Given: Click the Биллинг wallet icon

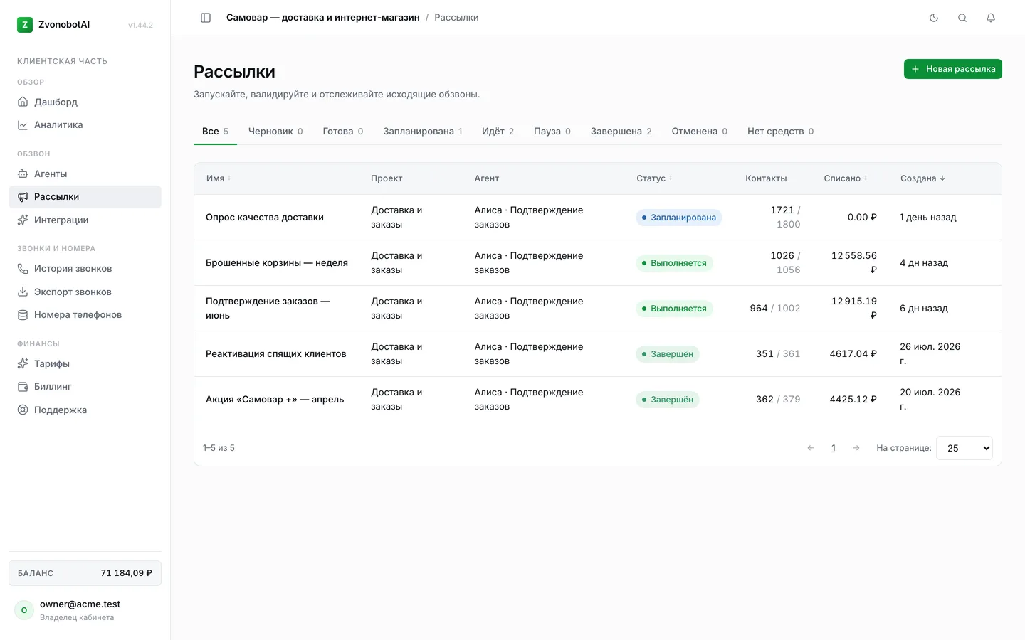Looking at the screenshot, I should point(23,387).
